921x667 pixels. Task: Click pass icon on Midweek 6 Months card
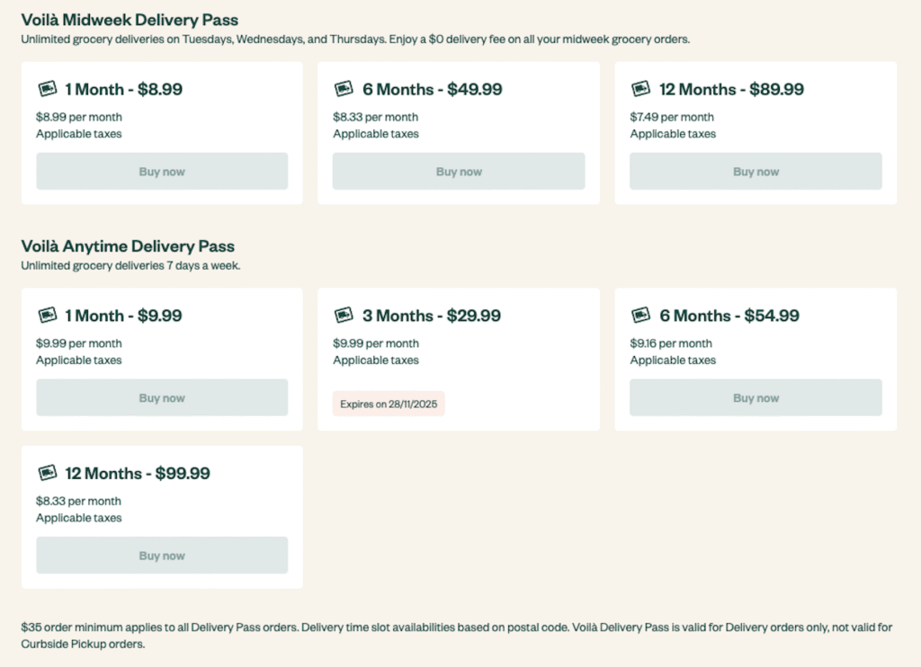pyautogui.click(x=344, y=89)
